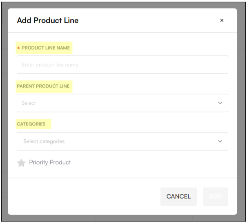
Task: Close the Add Product Line dialog
Action: (222, 20)
